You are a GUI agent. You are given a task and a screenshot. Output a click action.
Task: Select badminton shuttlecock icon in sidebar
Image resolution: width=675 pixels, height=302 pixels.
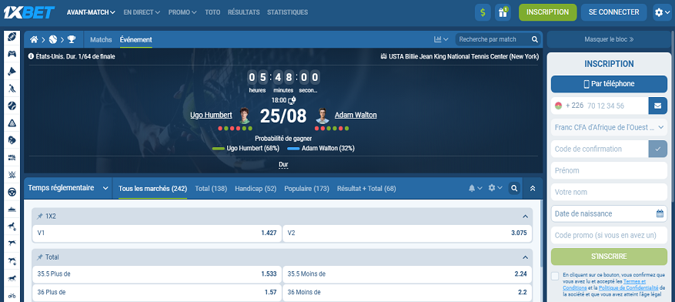pyautogui.click(x=12, y=72)
